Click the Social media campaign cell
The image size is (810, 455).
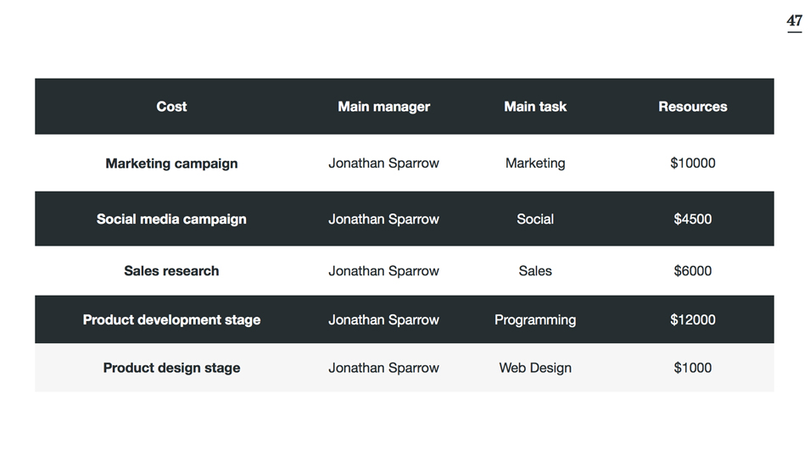[171, 219]
